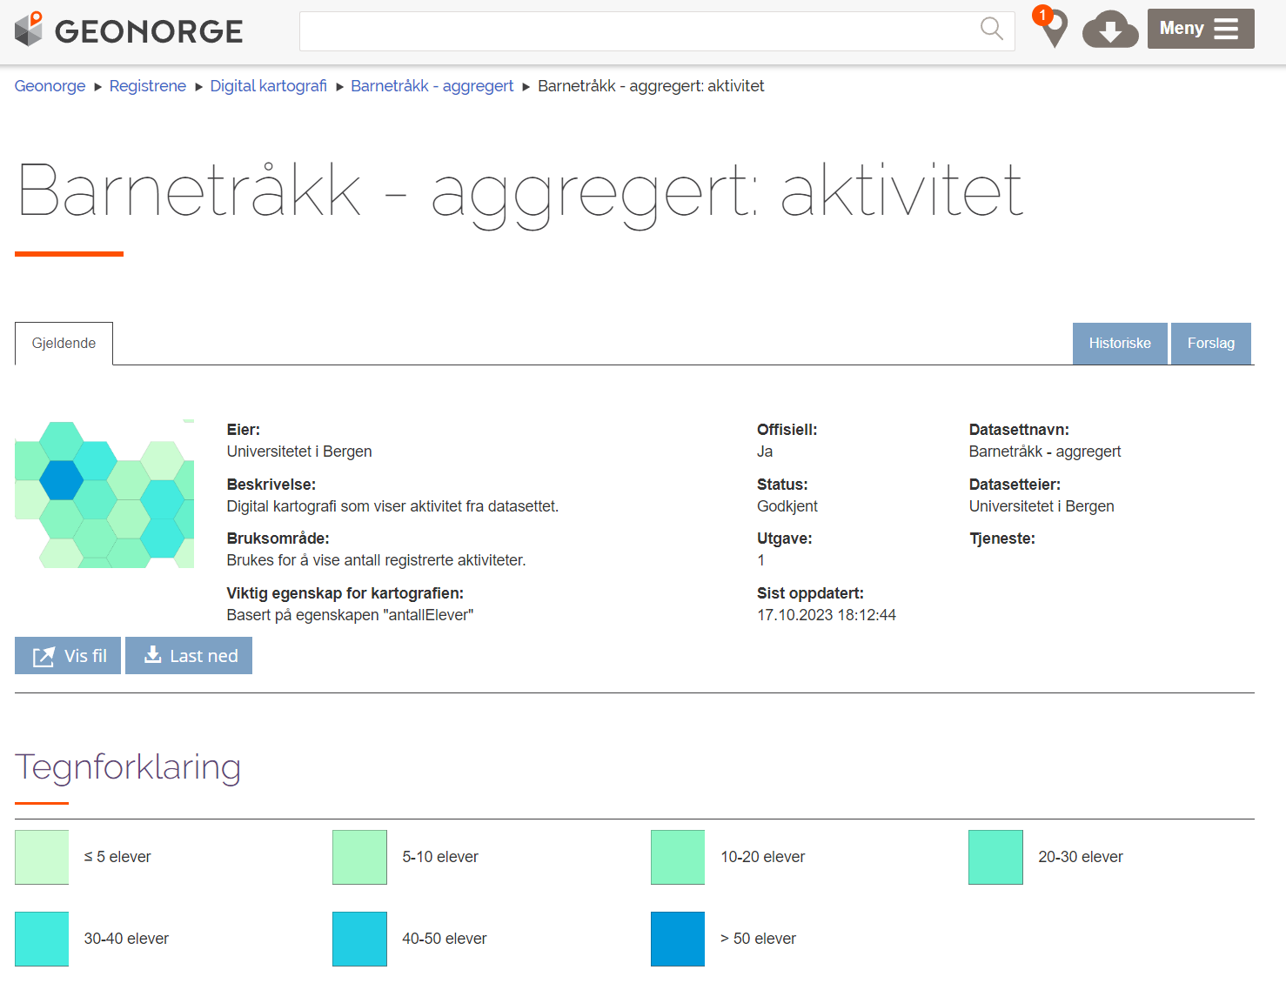Open Barnetråkk - aggregert dataset name link
1286x990 pixels.
tap(1045, 452)
